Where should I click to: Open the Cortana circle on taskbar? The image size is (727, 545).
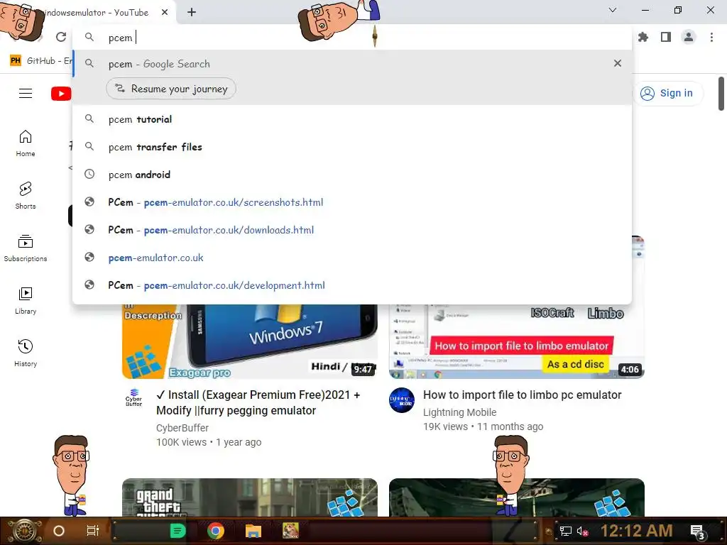click(x=58, y=531)
